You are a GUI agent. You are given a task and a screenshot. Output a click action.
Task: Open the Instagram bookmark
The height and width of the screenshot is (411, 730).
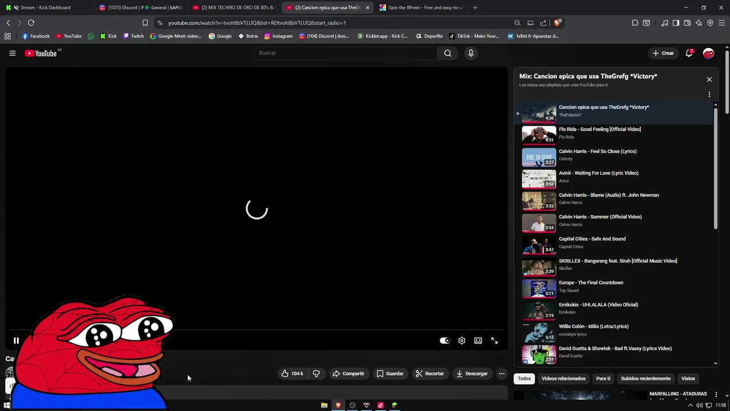[x=278, y=36]
